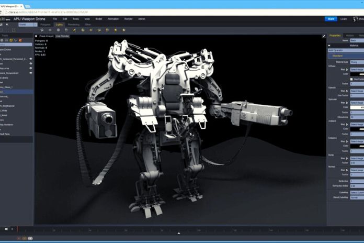
Task: Select the Ray Renderer tree row
Action: (16, 125)
